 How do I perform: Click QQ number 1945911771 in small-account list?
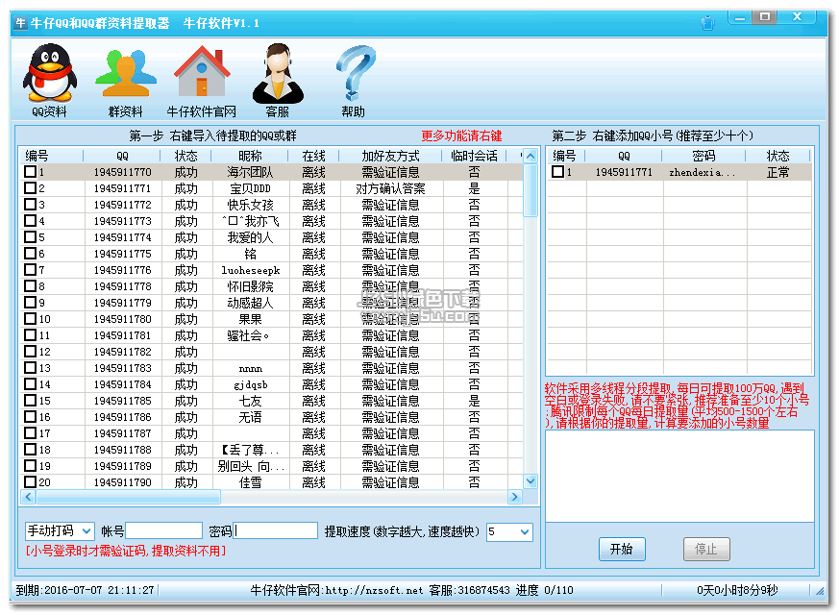click(624, 172)
